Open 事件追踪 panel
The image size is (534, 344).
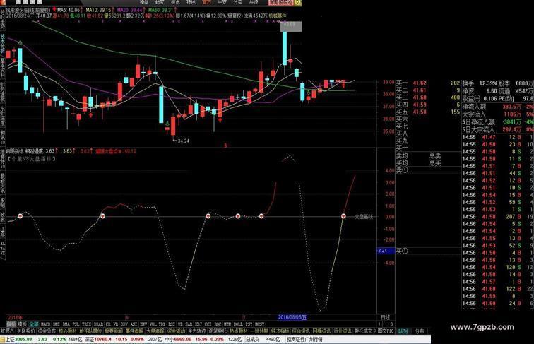point(134,331)
